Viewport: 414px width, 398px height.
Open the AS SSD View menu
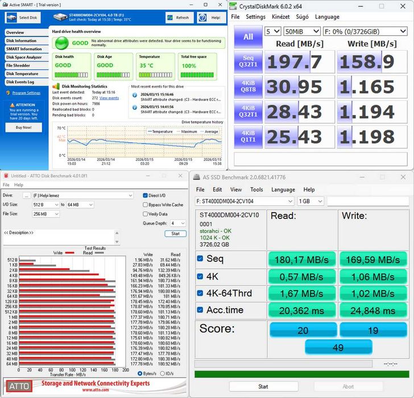coord(236,189)
